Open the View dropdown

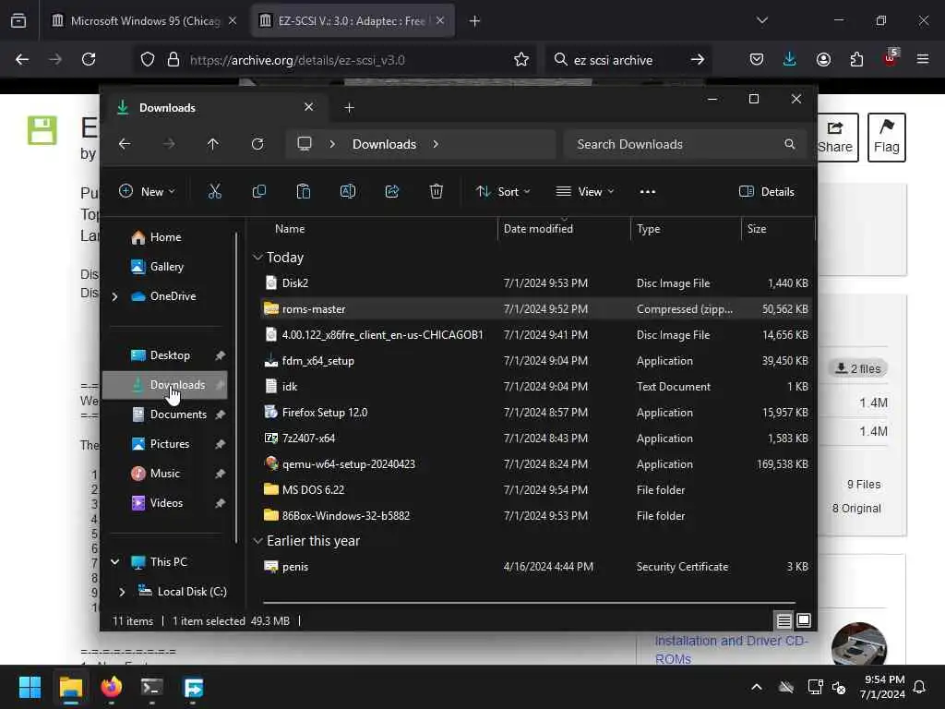pos(584,192)
